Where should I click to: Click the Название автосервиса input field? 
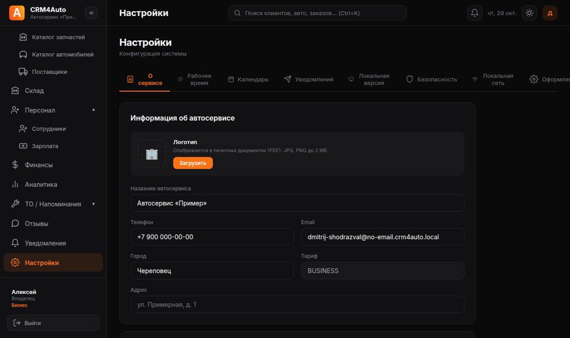point(297,203)
